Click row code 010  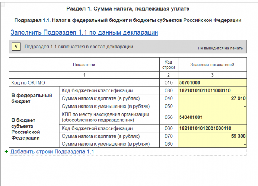click(169, 83)
